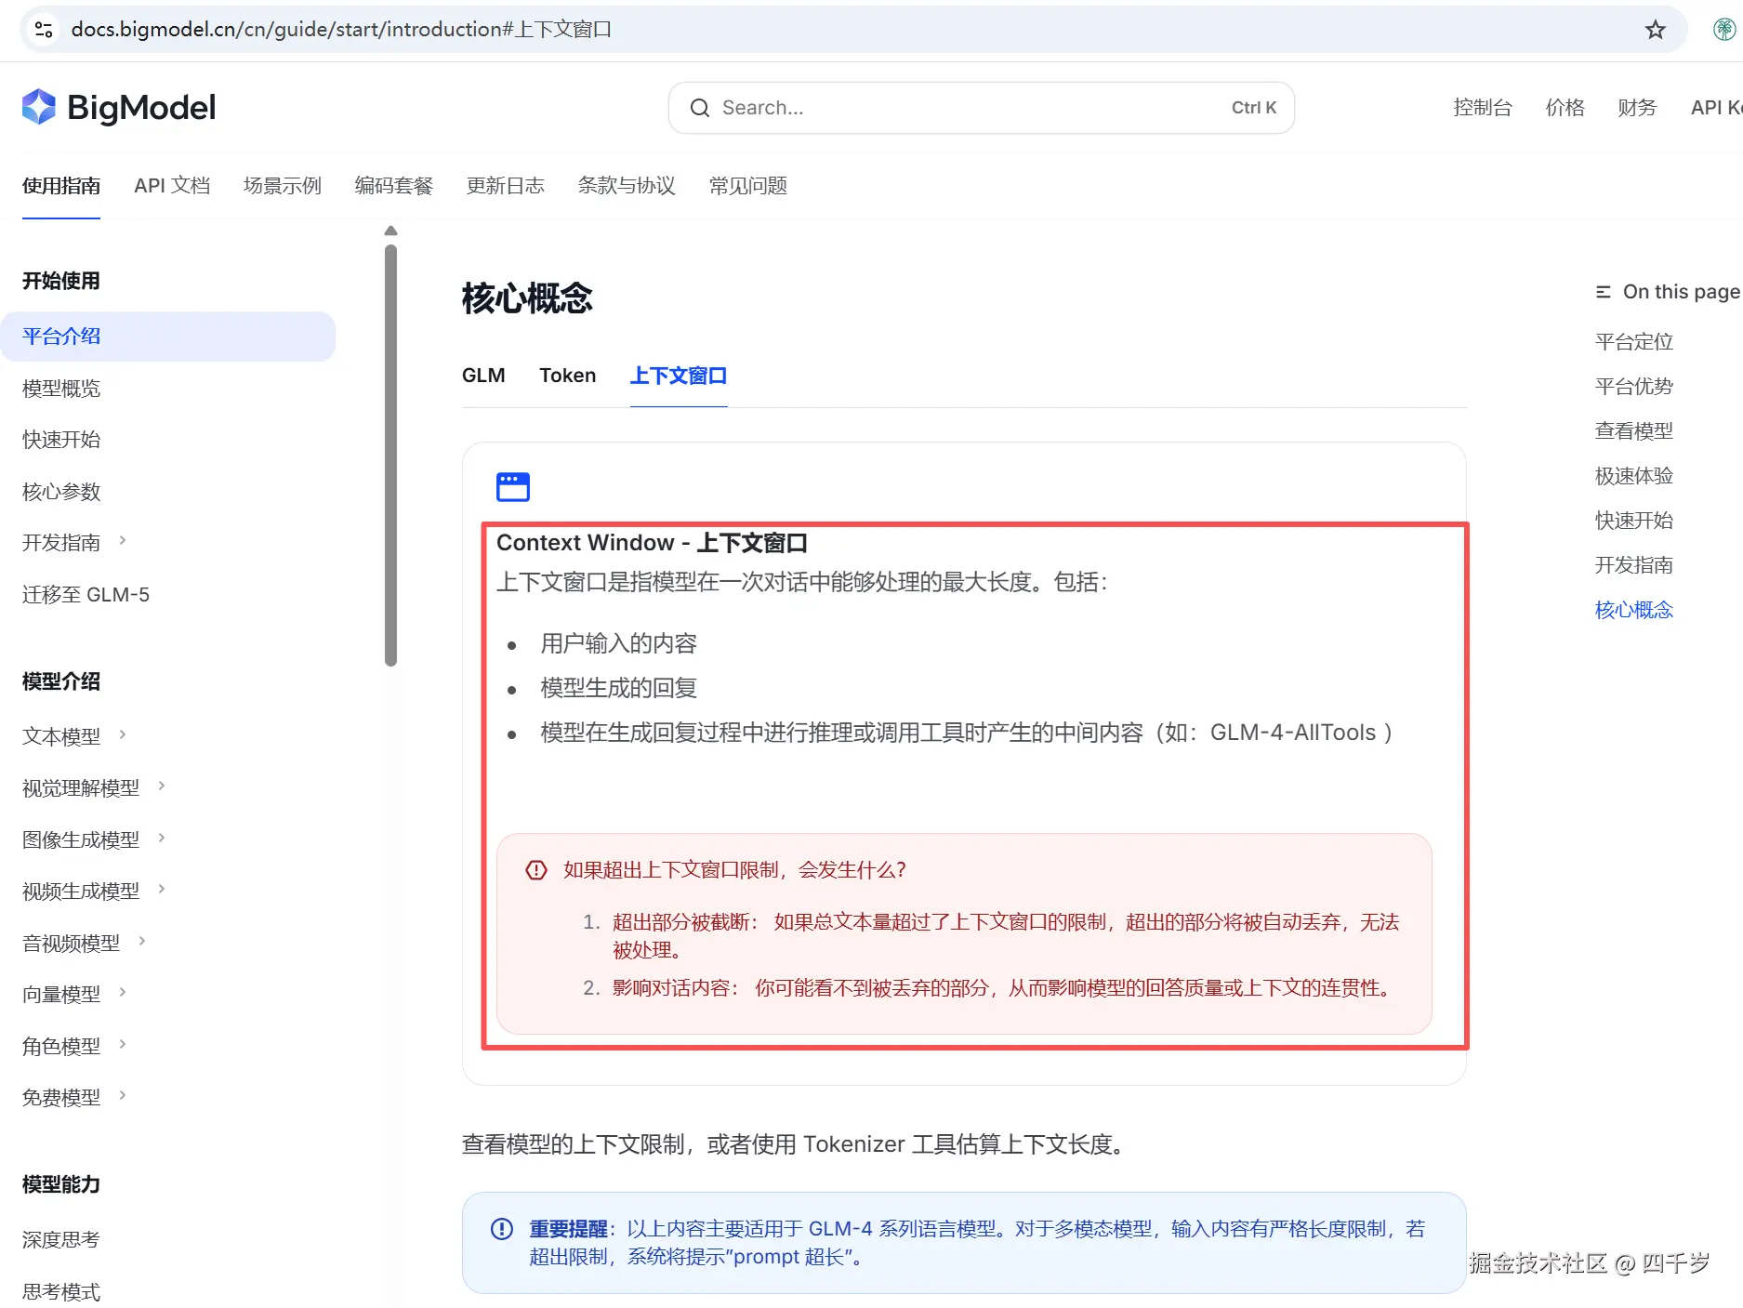Open 控制台 from the top navigation
1743x1308 pixels.
1482,107
